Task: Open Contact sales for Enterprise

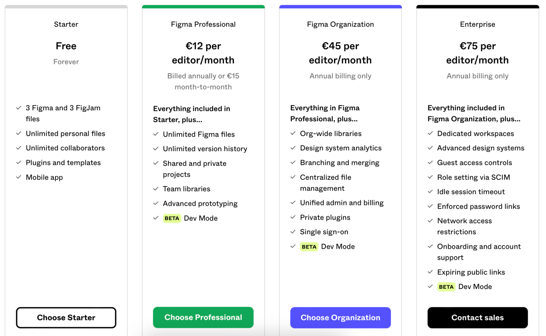Action: (x=477, y=317)
